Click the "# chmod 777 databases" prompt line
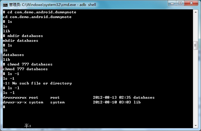Viewport: 201px width, 131px height. click(x=28, y=64)
